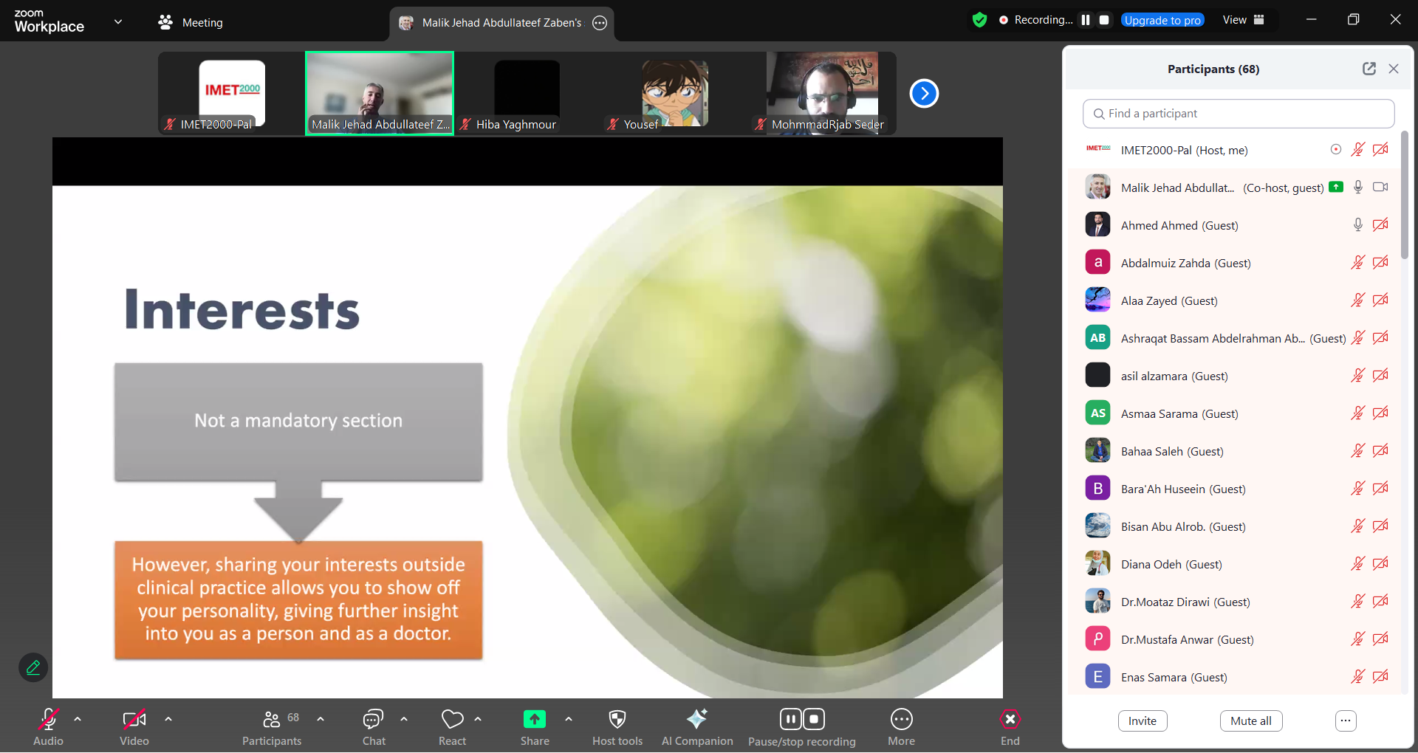Select the Meeting tab
The width and height of the screenshot is (1418, 753).
(x=191, y=22)
